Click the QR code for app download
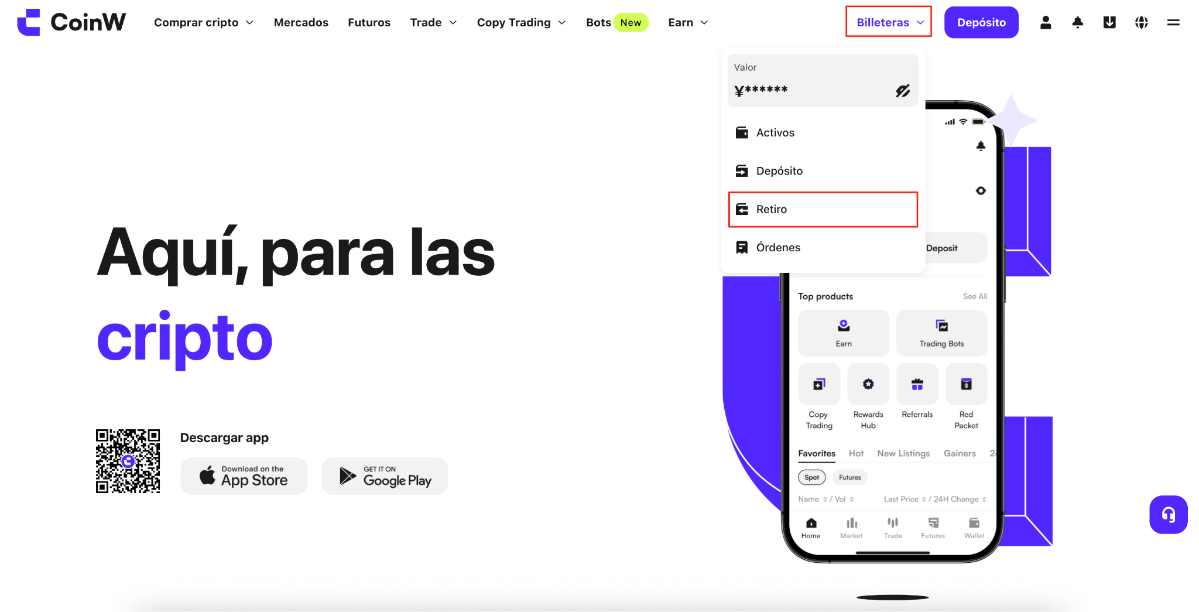Viewport: 1199px width, 612px height. 128,461
